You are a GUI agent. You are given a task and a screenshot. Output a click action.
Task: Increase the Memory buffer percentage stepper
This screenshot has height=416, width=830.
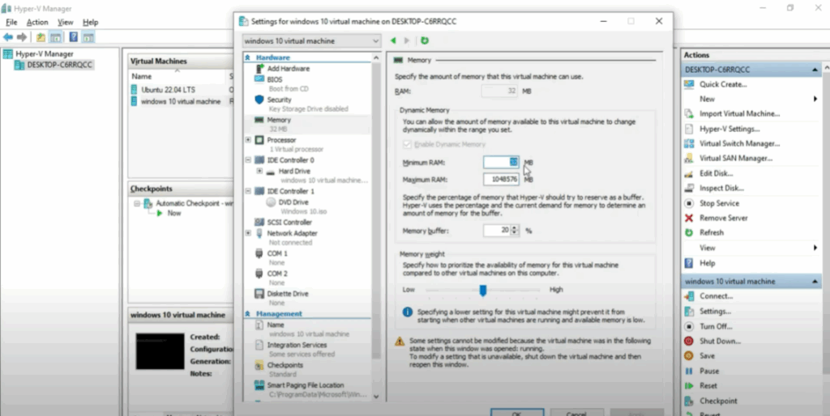tap(515, 227)
